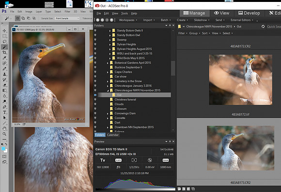Click the Folders pane vertical scrollbar
This screenshot has height=192, width=281.
[x=173, y=69]
